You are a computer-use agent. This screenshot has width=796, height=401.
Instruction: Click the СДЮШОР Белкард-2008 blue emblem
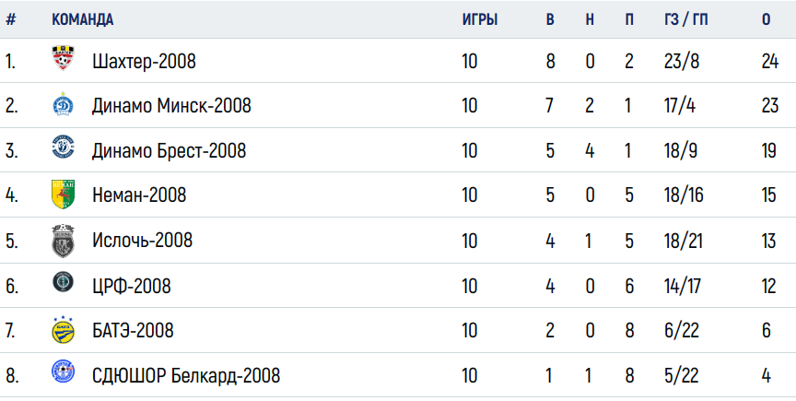(64, 372)
